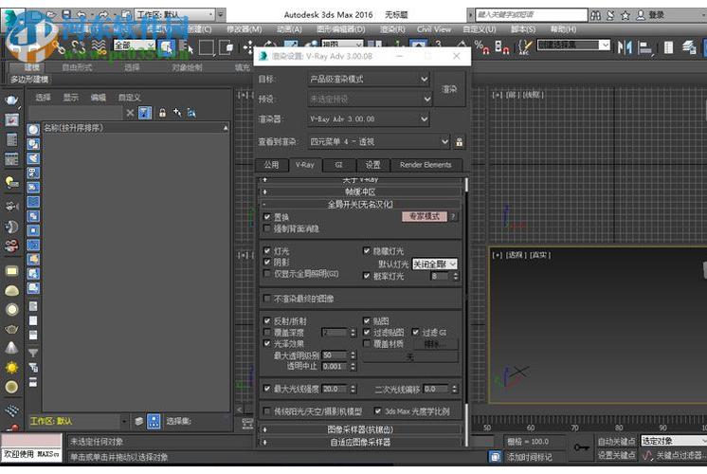Open the 目标 render mode dropdown
Viewport: 707px width, 474px height.
[x=369, y=80]
